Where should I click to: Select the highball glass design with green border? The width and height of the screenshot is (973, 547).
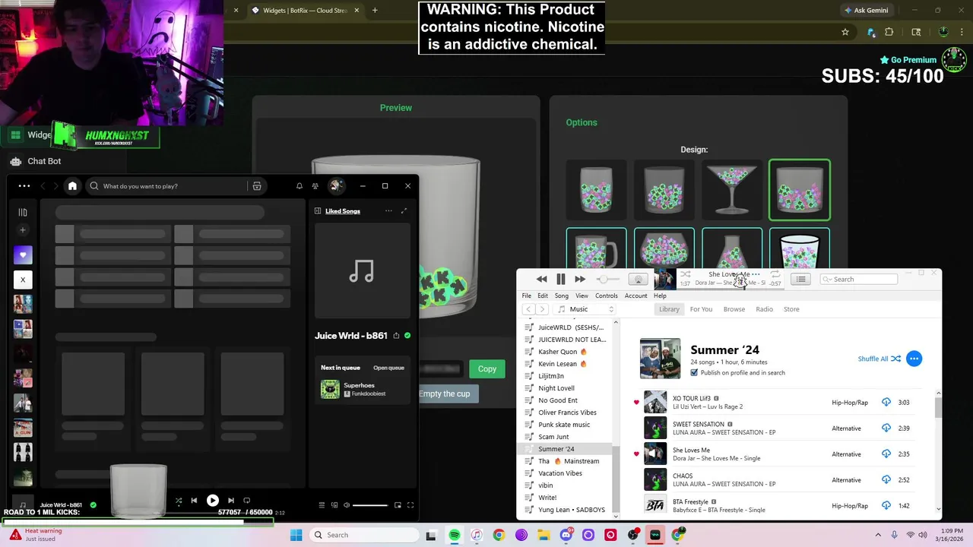800,190
